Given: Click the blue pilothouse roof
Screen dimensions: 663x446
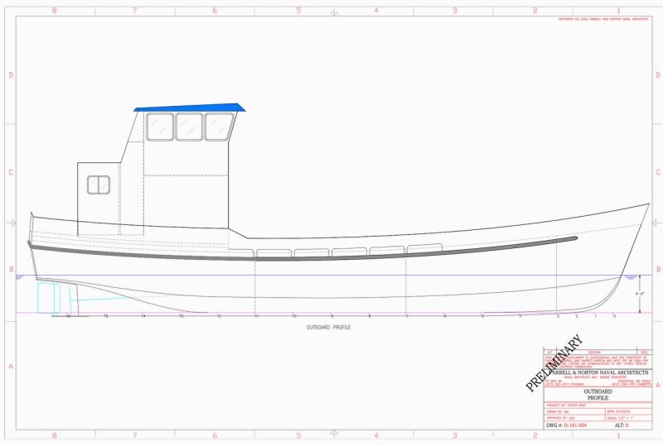Looking at the screenshot, I should tap(191, 108).
